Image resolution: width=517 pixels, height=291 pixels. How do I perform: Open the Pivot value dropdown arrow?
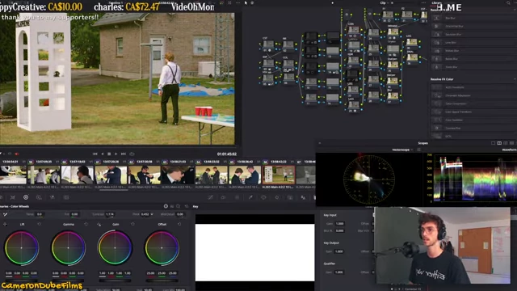pos(152,214)
